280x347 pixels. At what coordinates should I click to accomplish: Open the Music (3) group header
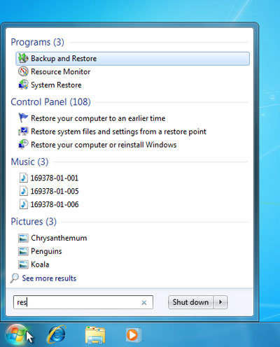coord(29,162)
